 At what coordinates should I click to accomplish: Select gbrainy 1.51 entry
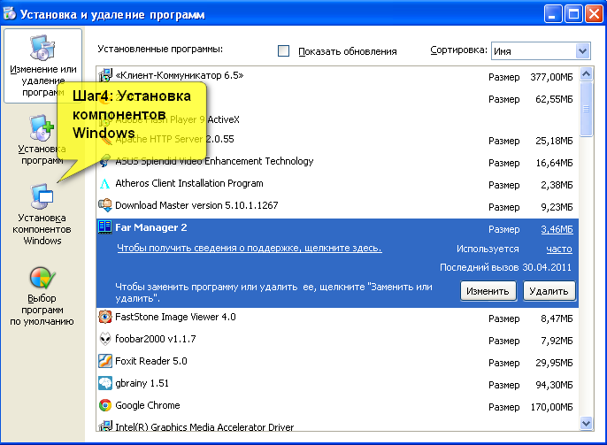click(337, 383)
